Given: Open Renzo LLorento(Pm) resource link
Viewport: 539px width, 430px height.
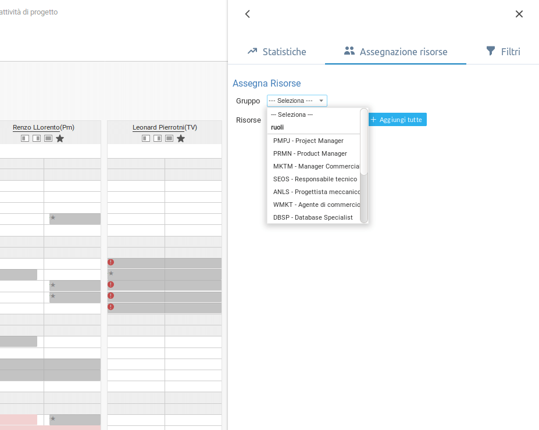Looking at the screenshot, I should pos(44,127).
